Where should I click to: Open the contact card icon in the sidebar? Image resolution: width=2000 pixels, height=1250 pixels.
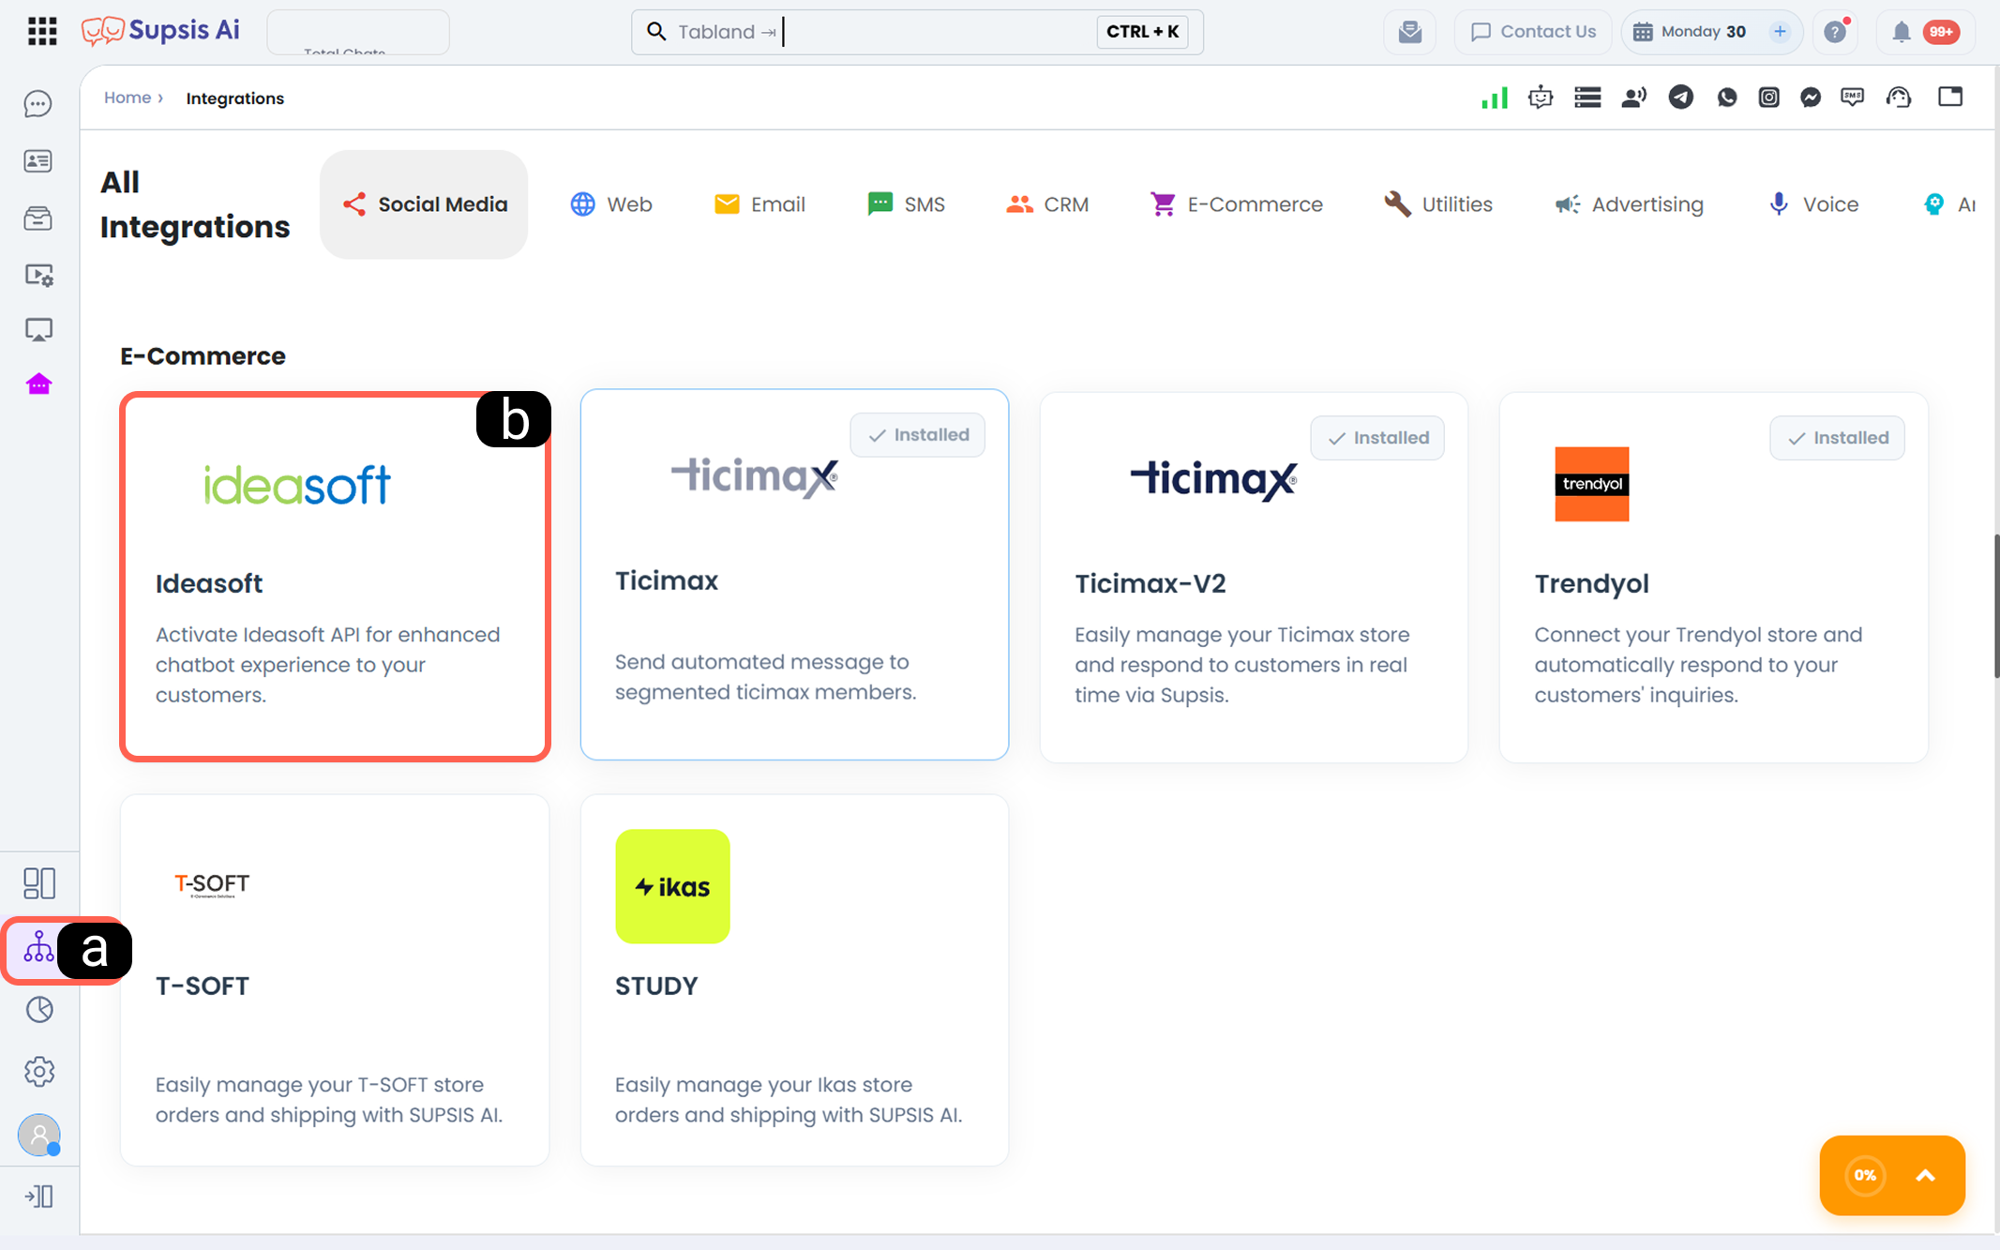(38, 161)
